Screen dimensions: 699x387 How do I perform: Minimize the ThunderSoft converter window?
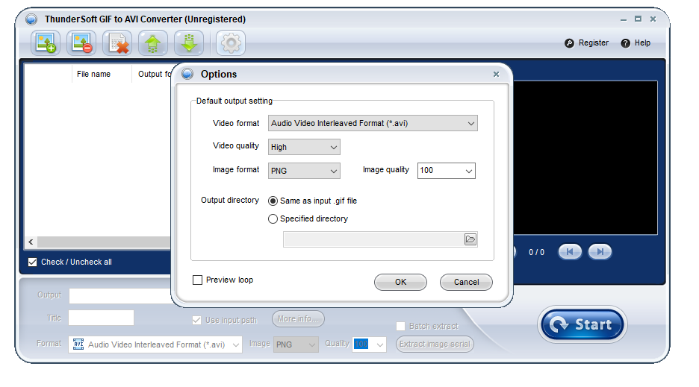pos(624,19)
